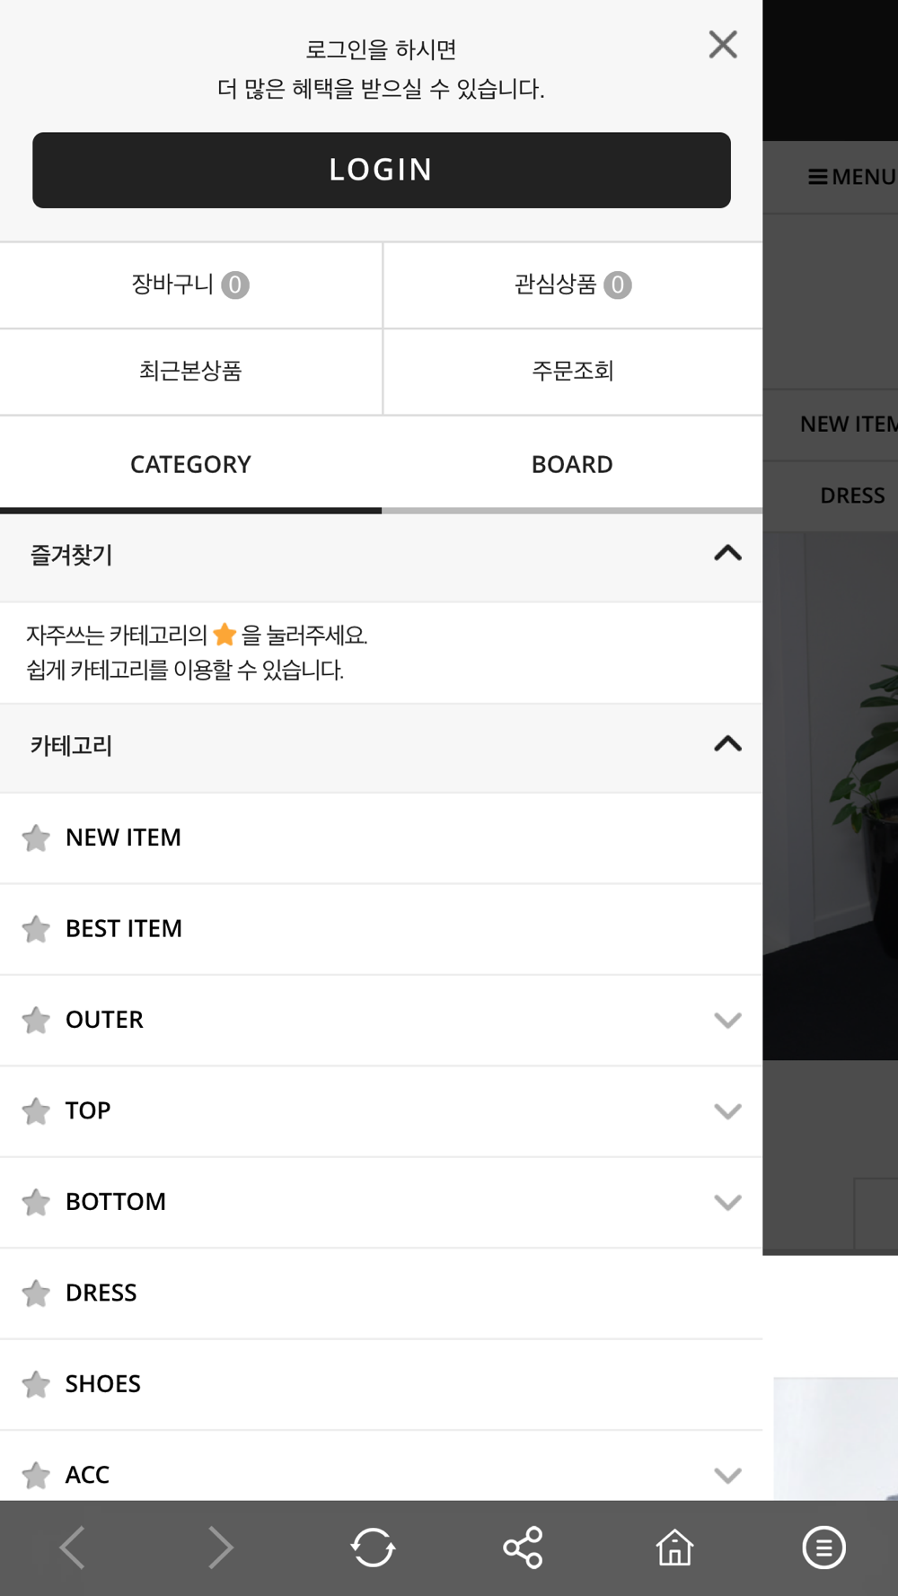Tap the refresh icon in bottom bar
The width and height of the screenshot is (898, 1596).
pyautogui.click(x=373, y=1548)
